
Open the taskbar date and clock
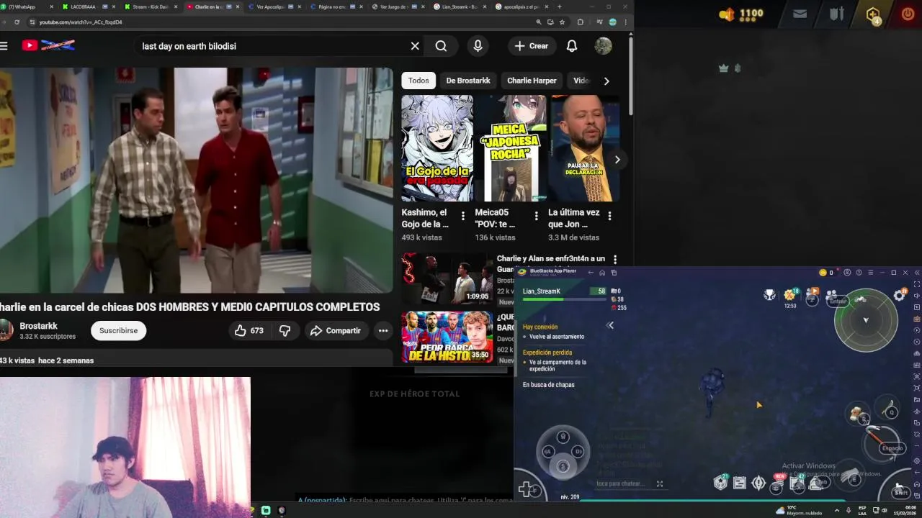[904, 510]
